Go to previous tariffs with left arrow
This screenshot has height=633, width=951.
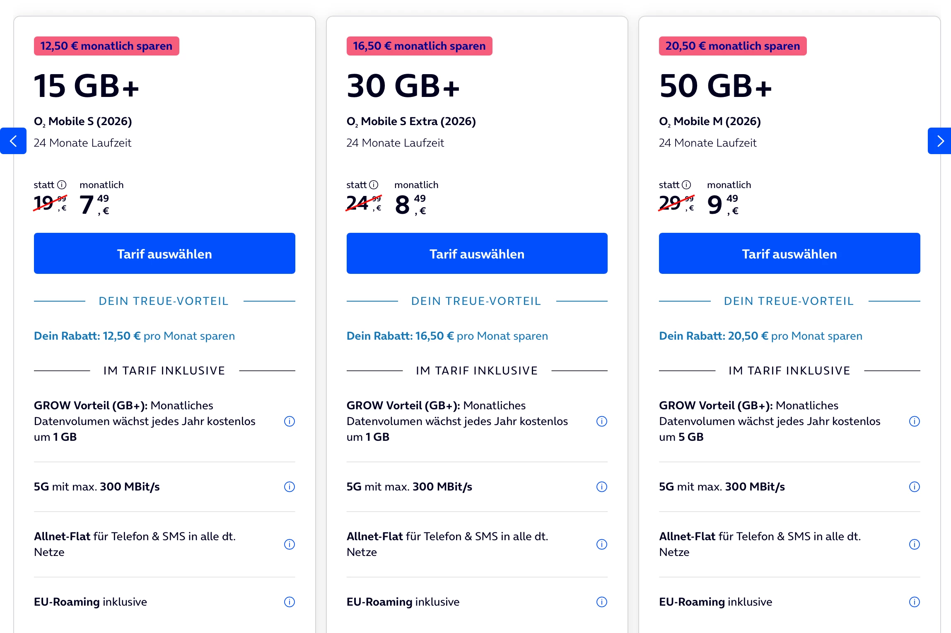coord(13,141)
